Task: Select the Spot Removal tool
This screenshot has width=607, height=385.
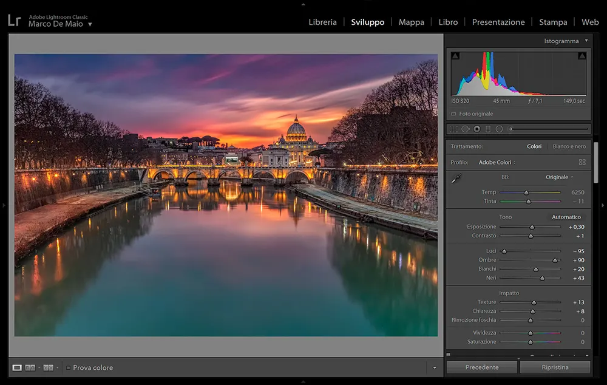Action: tap(466, 129)
